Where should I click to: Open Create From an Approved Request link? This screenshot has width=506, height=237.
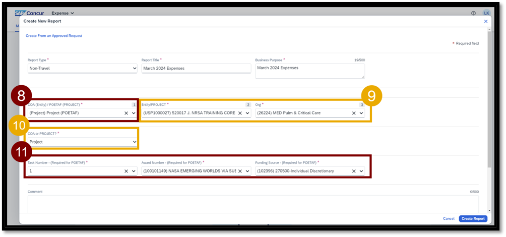coord(54,36)
